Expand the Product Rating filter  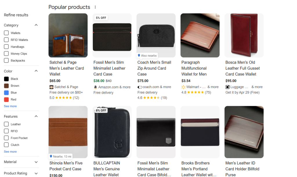36,173
